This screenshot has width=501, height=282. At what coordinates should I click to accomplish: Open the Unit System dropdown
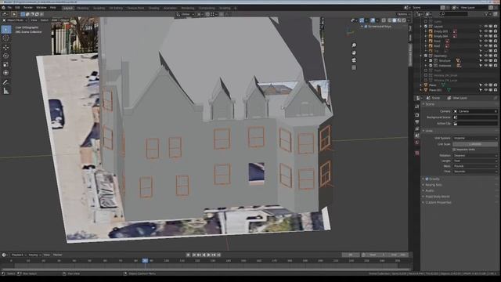(x=475, y=138)
